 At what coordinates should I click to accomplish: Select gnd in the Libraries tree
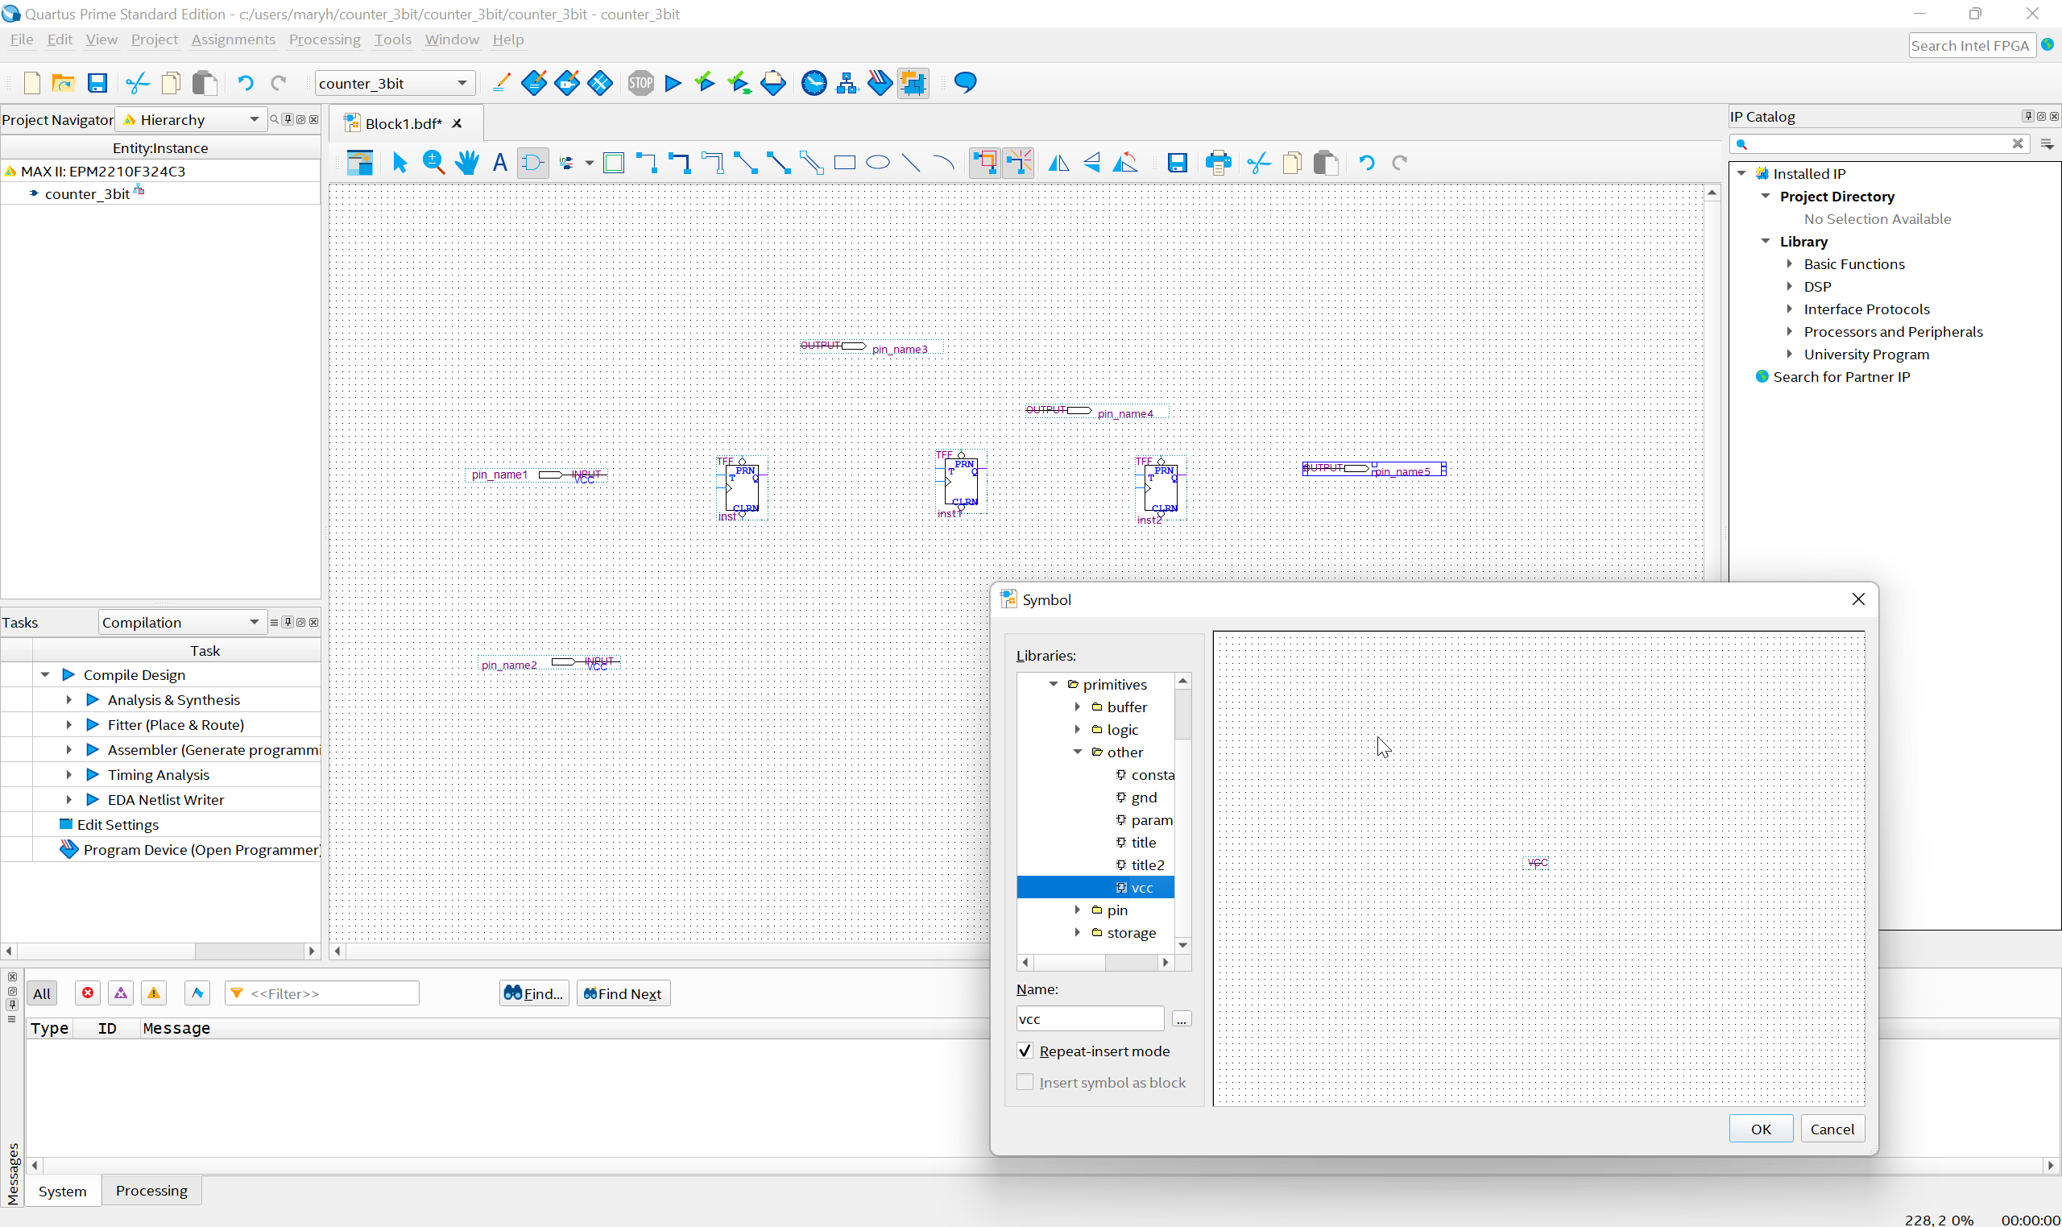tap(1144, 797)
